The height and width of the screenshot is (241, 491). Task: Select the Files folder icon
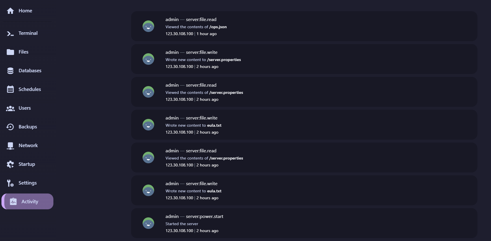pos(10,52)
